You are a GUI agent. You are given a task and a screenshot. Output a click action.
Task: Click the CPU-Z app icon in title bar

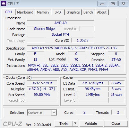(4, 4)
